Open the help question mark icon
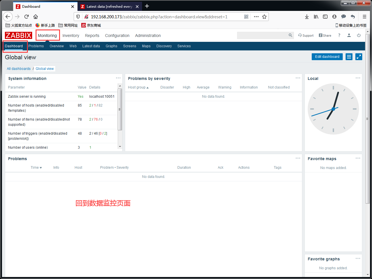372x279 pixels. click(339, 35)
